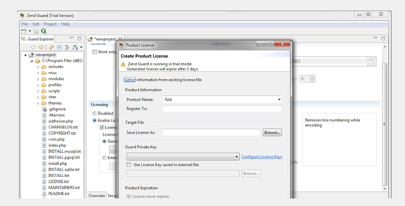Click the stepper up arrow beside value 0

[312, 77]
